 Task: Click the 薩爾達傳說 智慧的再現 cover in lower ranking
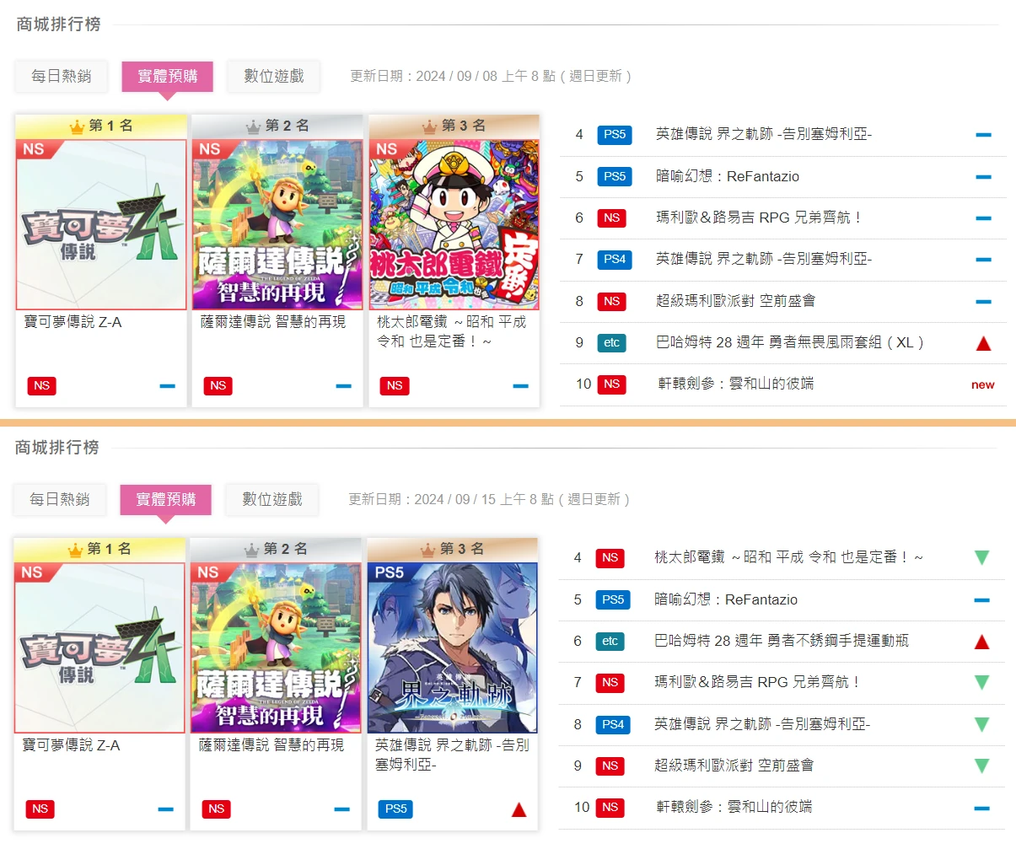[276, 648]
